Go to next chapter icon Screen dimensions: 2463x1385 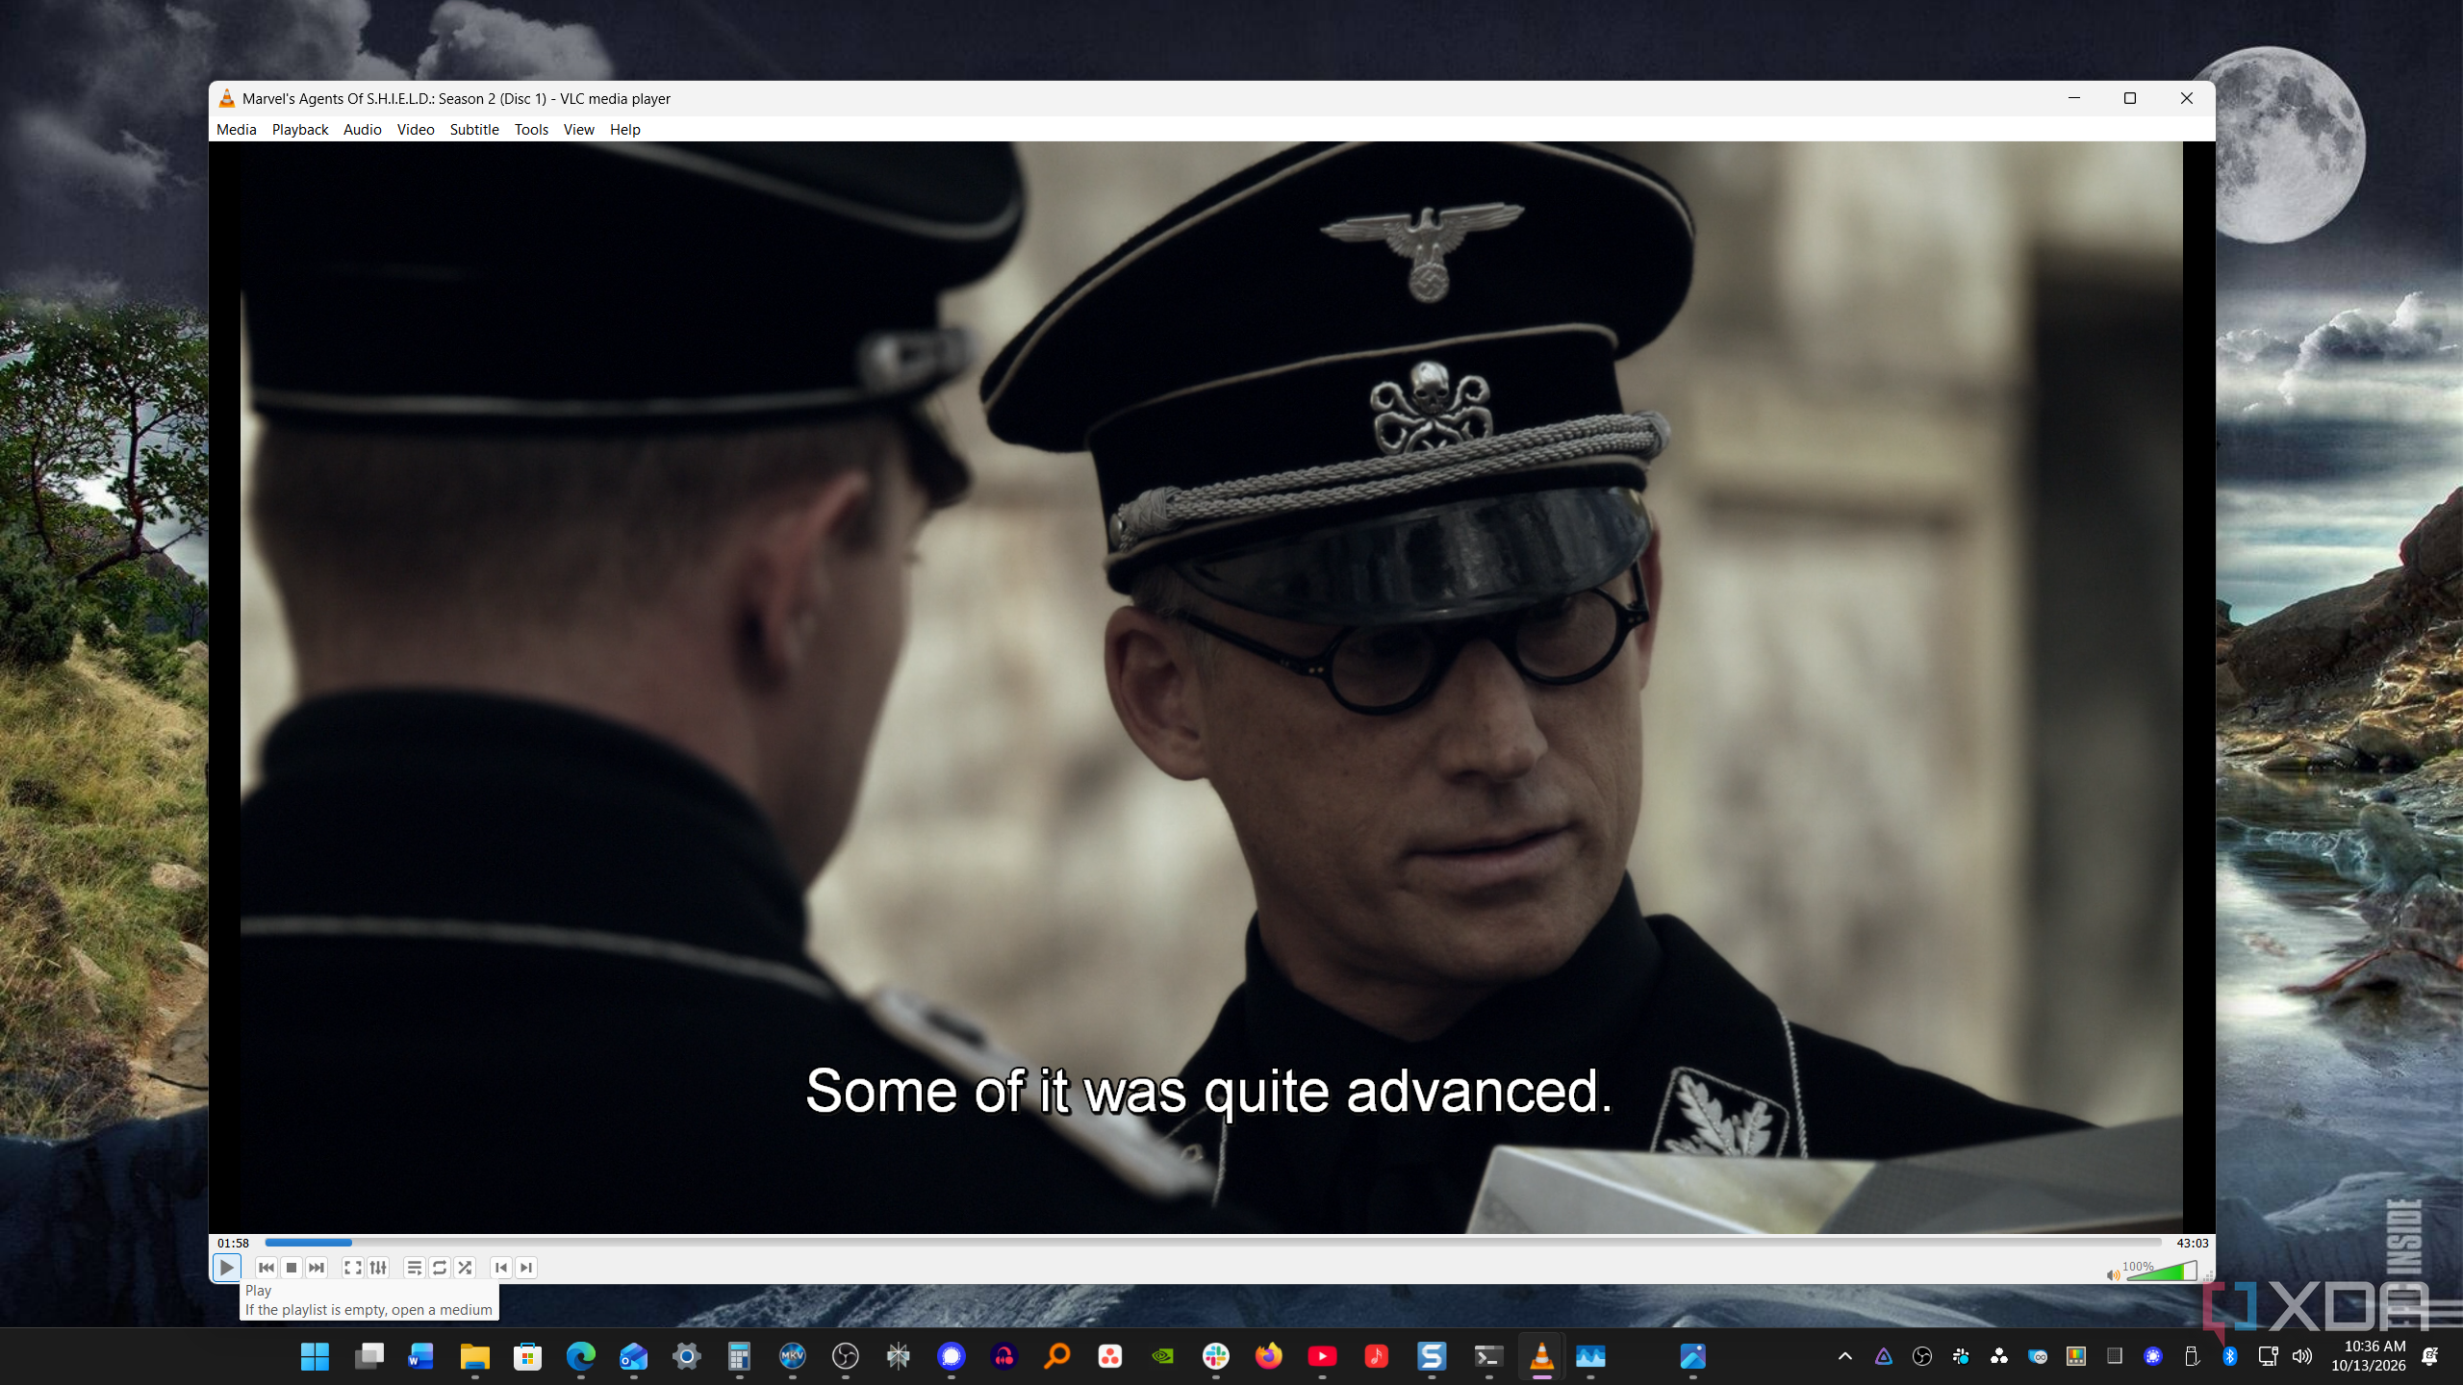click(x=526, y=1268)
